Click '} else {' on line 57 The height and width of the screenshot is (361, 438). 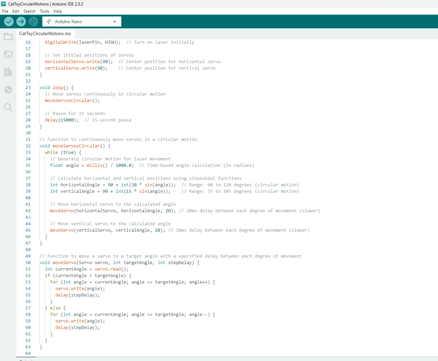pos(55,308)
